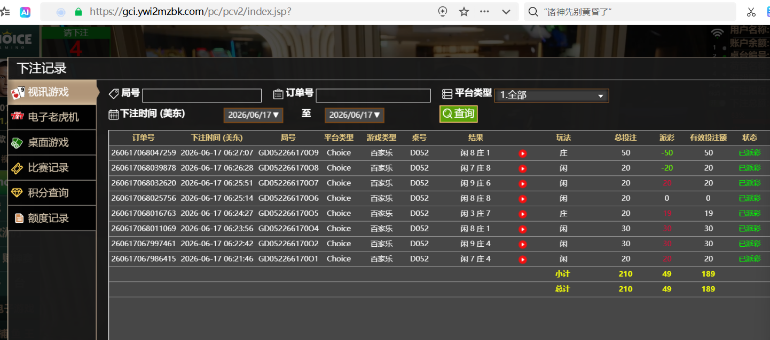The width and height of the screenshot is (770, 340).
Task: Play video replay for round GD052266170O5
Action: click(x=523, y=214)
